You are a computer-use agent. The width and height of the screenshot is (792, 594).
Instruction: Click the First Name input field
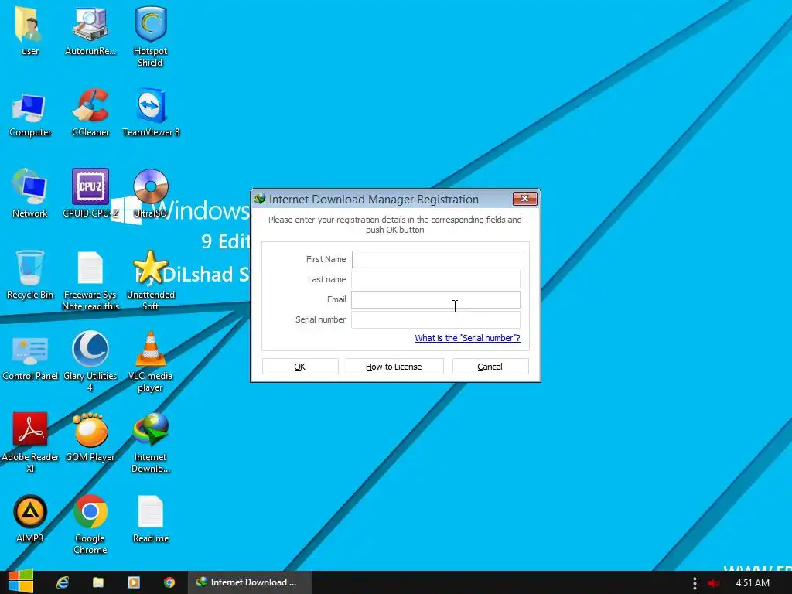(x=436, y=259)
